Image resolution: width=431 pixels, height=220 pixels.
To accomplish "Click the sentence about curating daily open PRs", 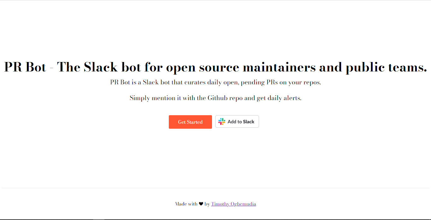I will [x=215, y=82].
